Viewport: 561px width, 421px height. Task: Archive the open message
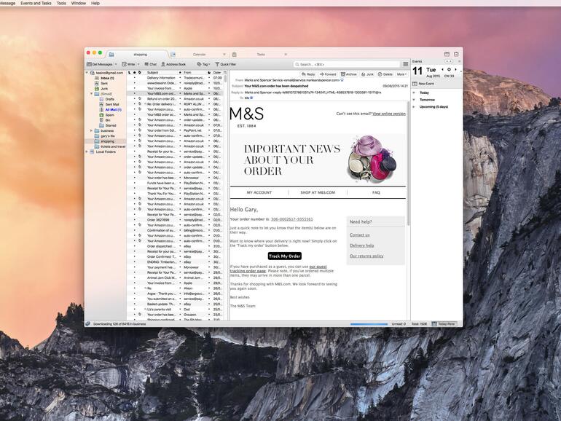349,74
